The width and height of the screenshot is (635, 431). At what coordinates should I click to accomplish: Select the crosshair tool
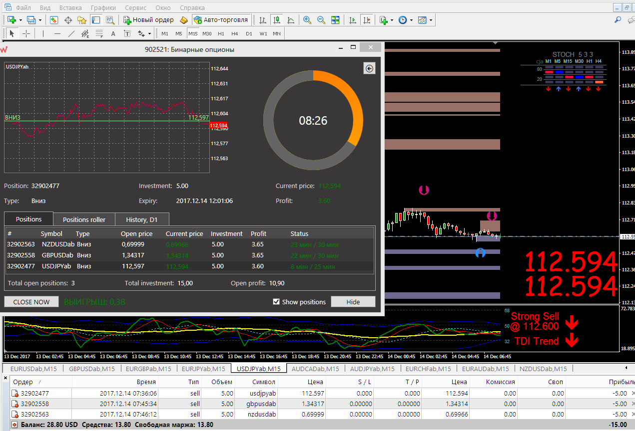click(26, 34)
